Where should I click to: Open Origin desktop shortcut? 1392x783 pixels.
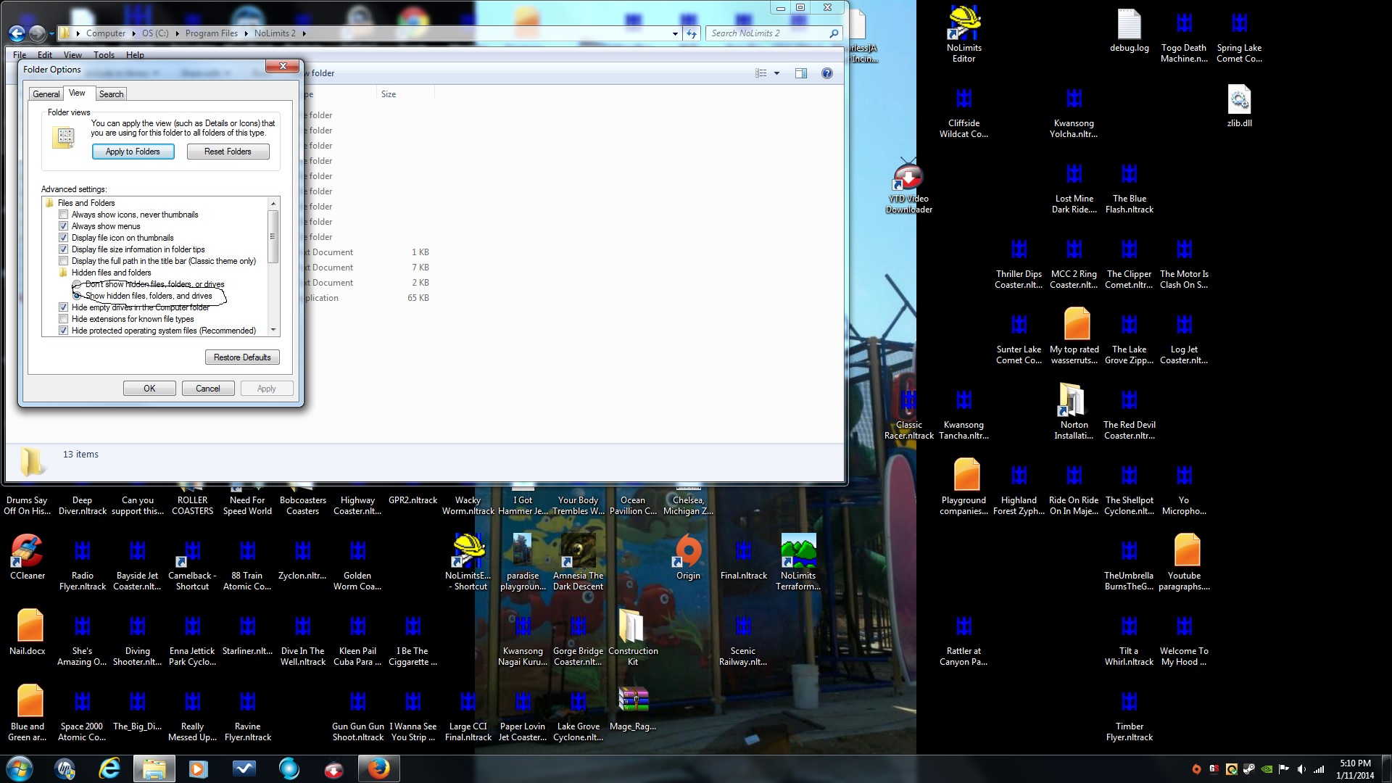click(688, 558)
